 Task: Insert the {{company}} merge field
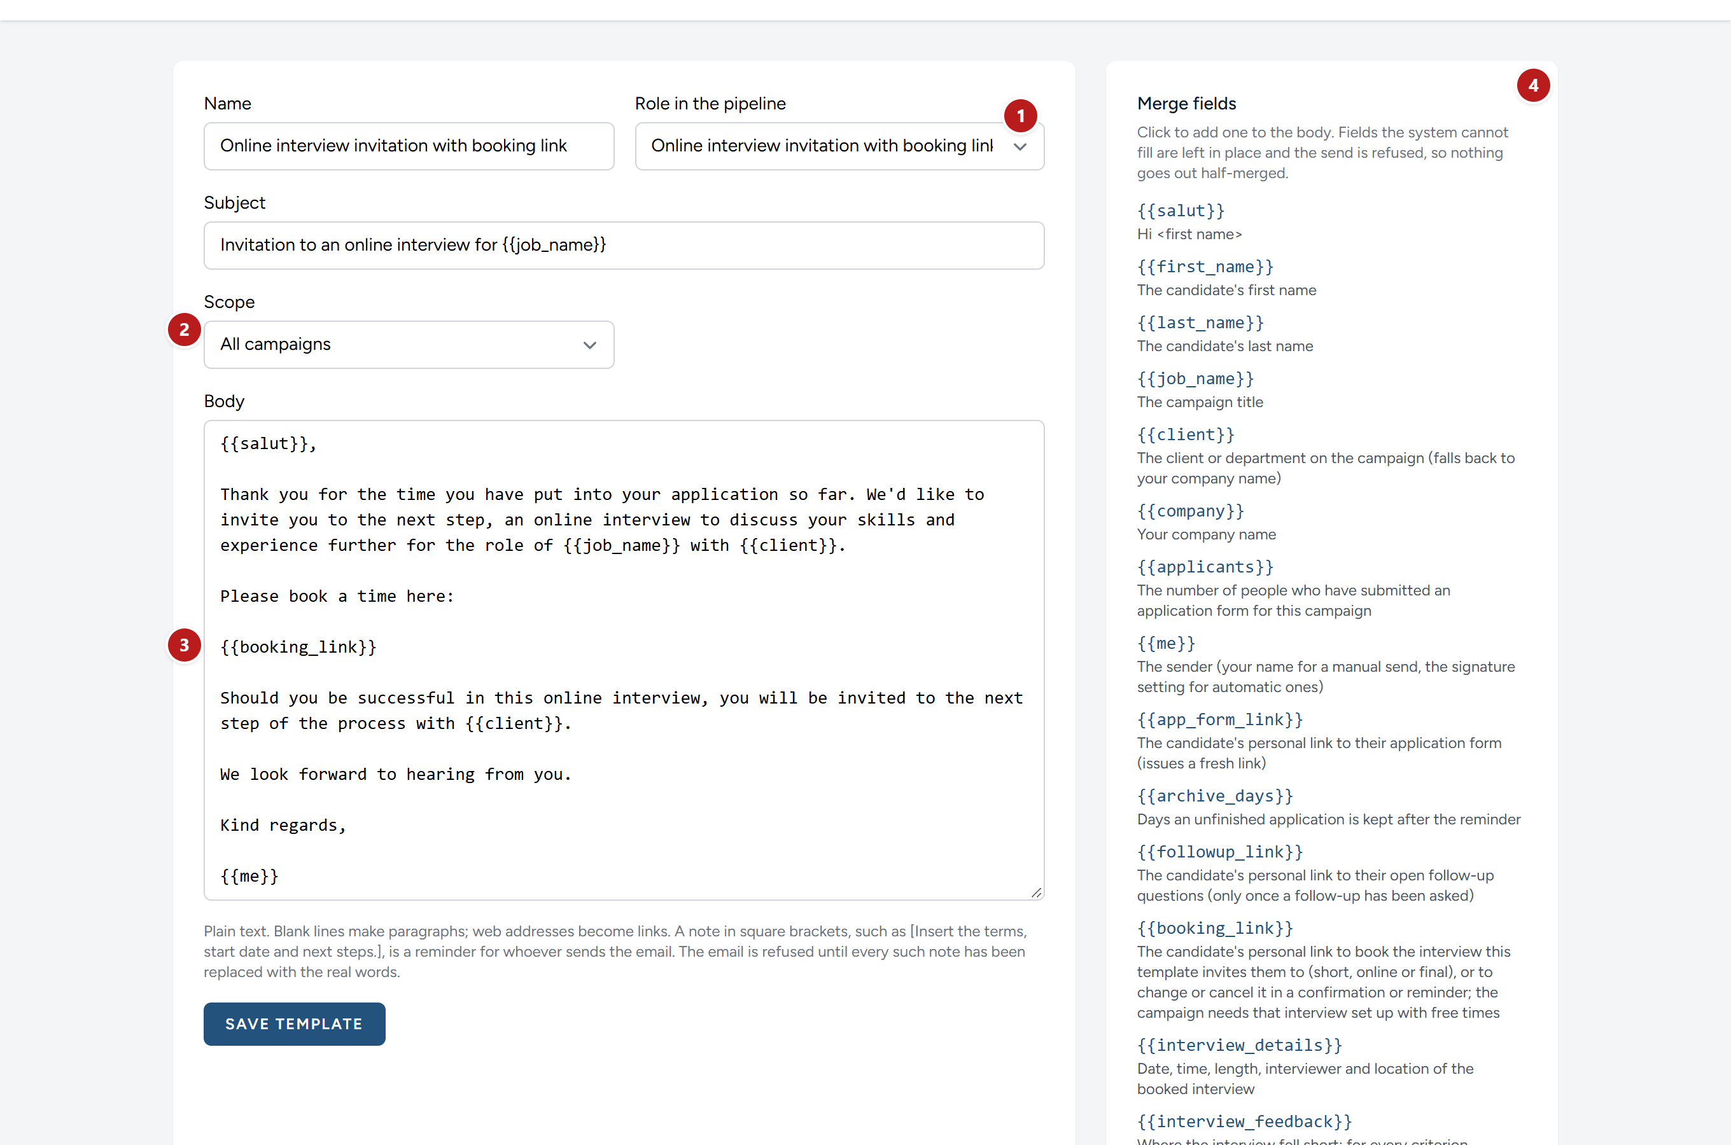point(1191,511)
